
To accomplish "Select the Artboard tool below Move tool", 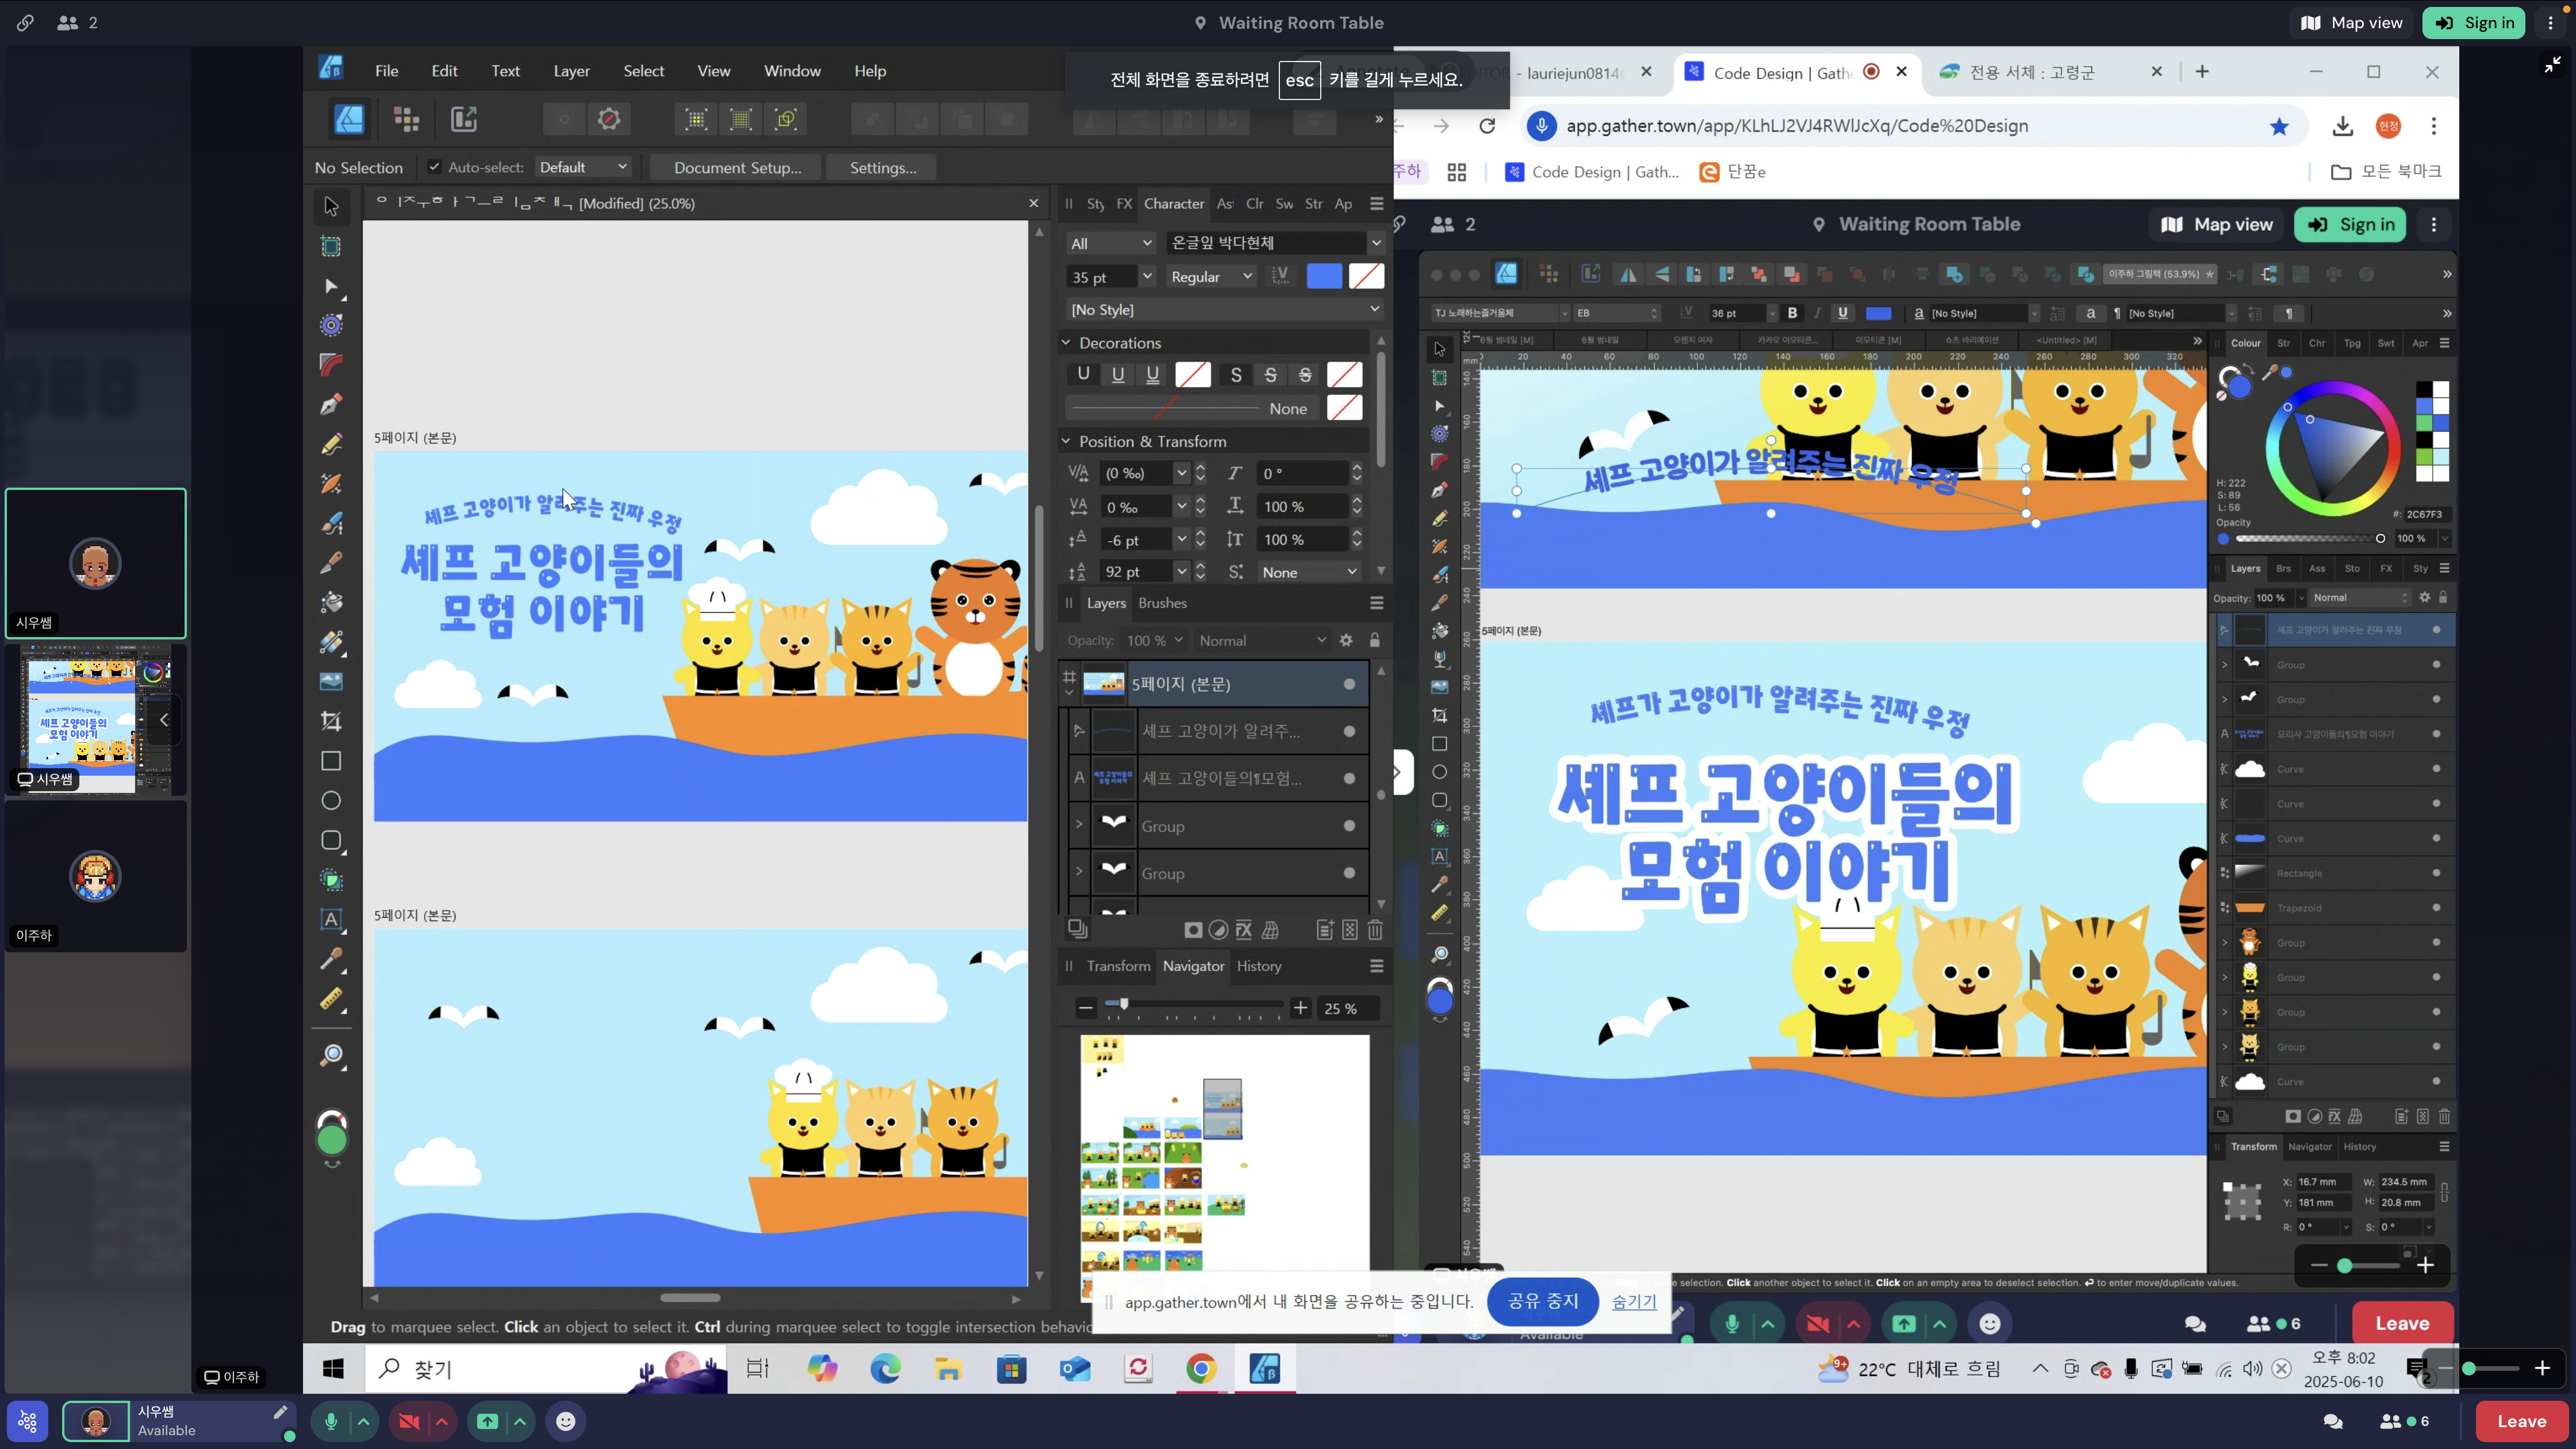I will [x=331, y=247].
